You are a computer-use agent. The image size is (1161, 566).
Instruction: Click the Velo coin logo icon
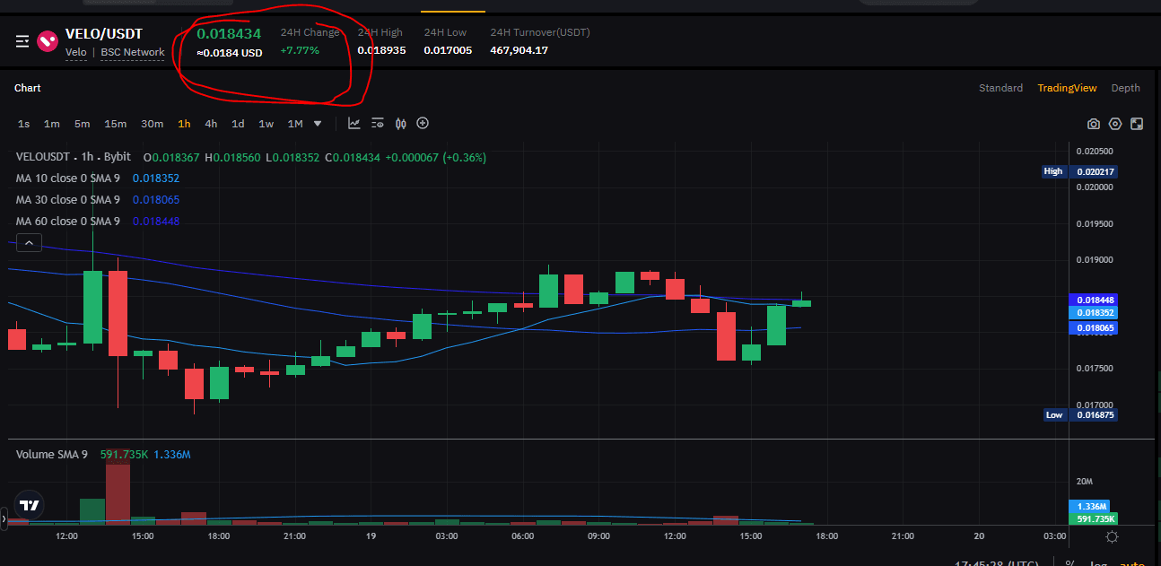[x=48, y=41]
